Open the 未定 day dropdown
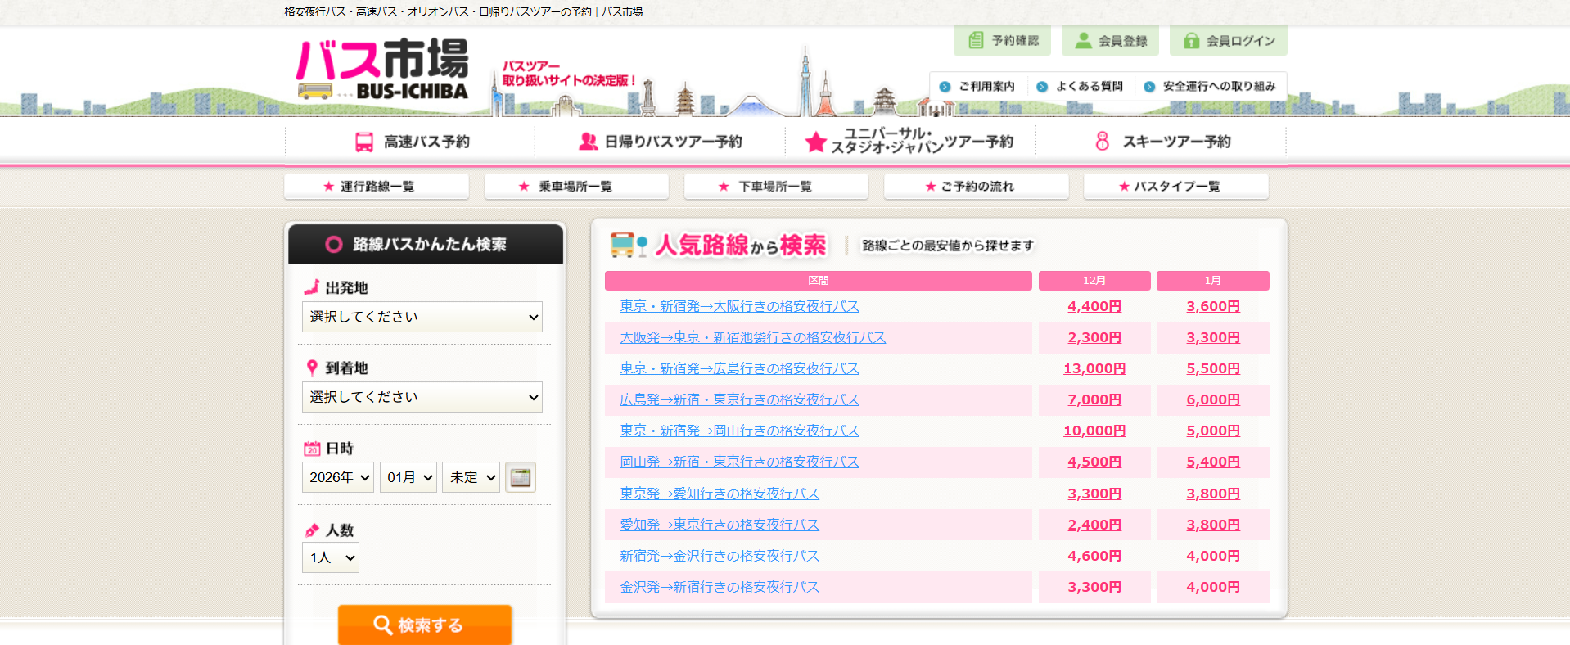This screenshot has width=1570, height=645. click(471, 477)
